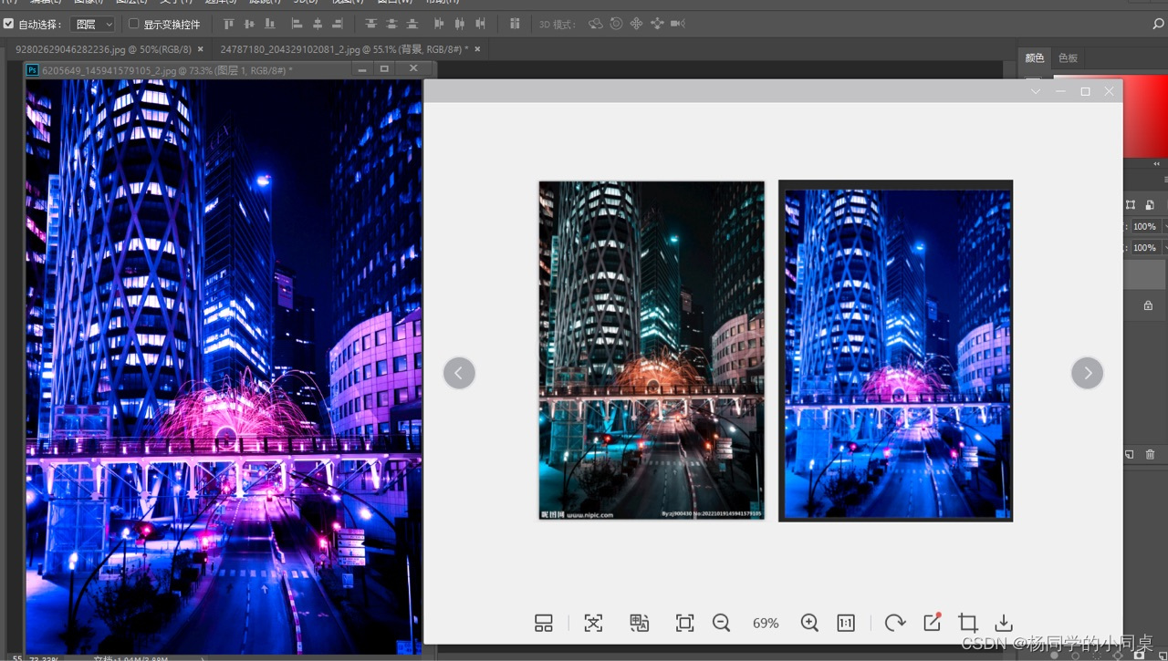Click the distribute right edges icon
Image resolution: width=1168 pixels, height=661 pixels.
point(480,24)
